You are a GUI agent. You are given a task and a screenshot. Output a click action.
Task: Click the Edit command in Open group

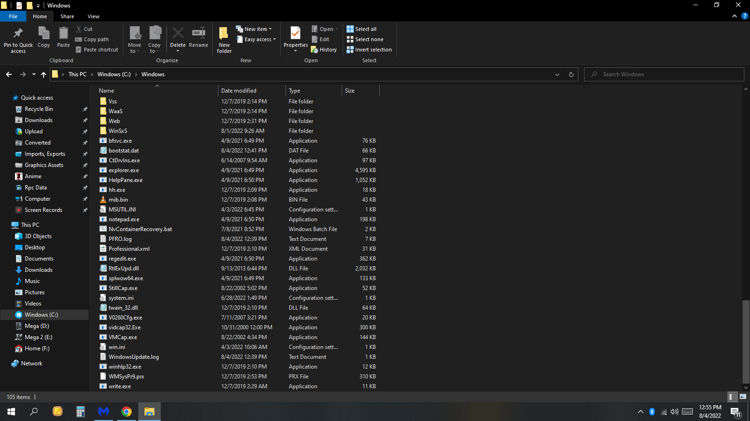(321, 39)
